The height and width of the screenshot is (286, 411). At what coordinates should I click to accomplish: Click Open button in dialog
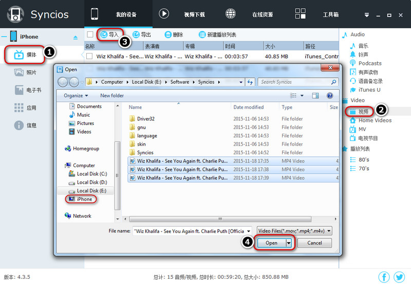coord(271,243)
